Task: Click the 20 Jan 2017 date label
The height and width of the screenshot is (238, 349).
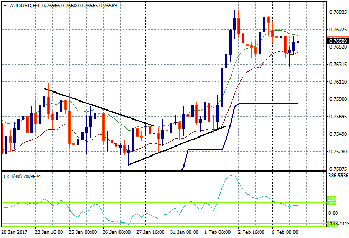Action: [14, 232]
